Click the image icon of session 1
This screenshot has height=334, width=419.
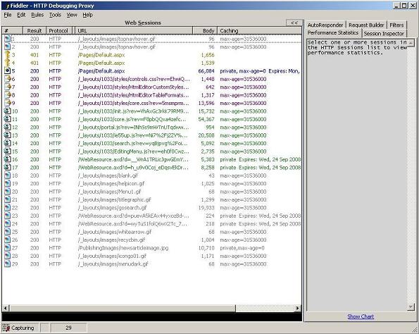point(8,39)
